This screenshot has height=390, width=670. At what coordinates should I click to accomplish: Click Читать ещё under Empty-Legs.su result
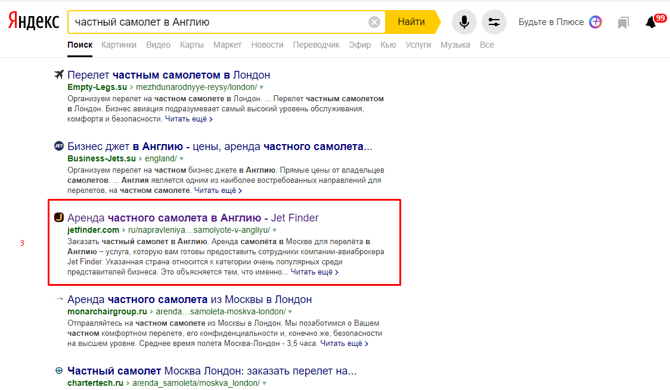[189, 119]
